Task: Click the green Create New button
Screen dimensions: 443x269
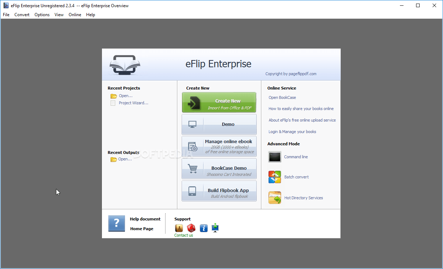Action: [x=219, y=102]
